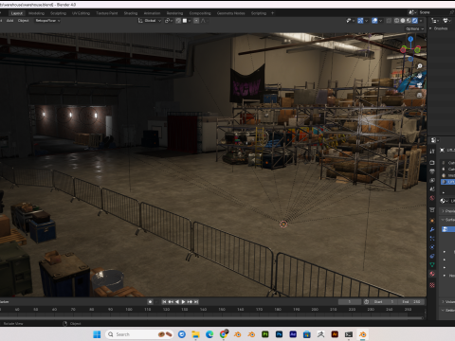Open the Object properties tab
Screen dimensions: 455x341
pyautogui.click(x=432, y=220)
